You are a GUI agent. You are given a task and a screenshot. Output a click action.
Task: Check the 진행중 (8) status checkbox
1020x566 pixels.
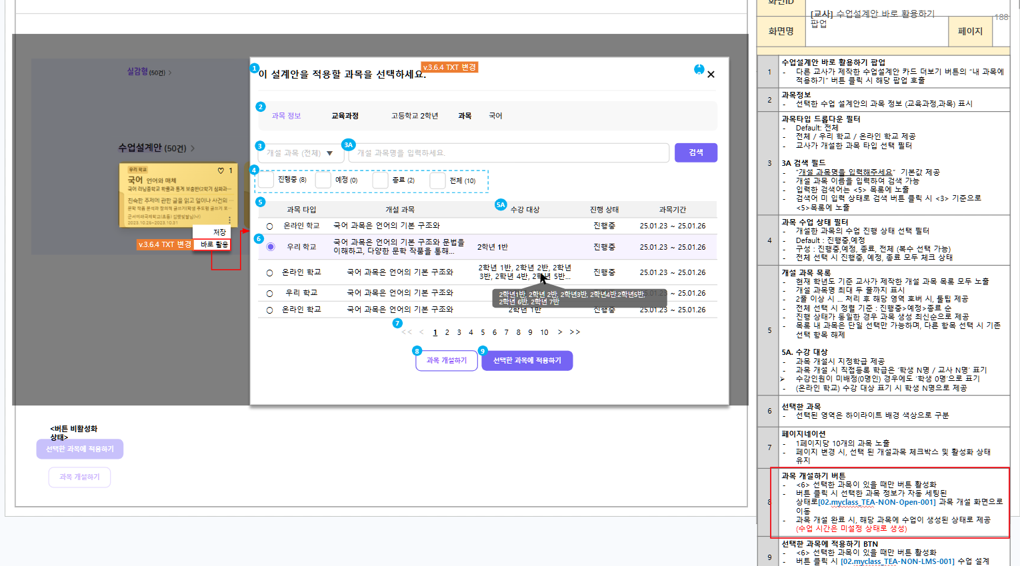[x=267, y=180]
